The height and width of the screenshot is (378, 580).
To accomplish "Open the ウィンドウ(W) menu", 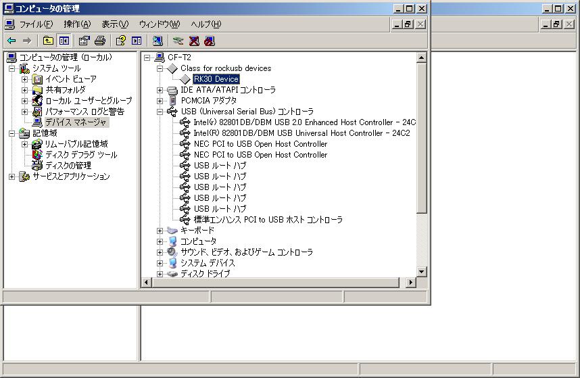I will pyautogui.click(x=159, y=24).
